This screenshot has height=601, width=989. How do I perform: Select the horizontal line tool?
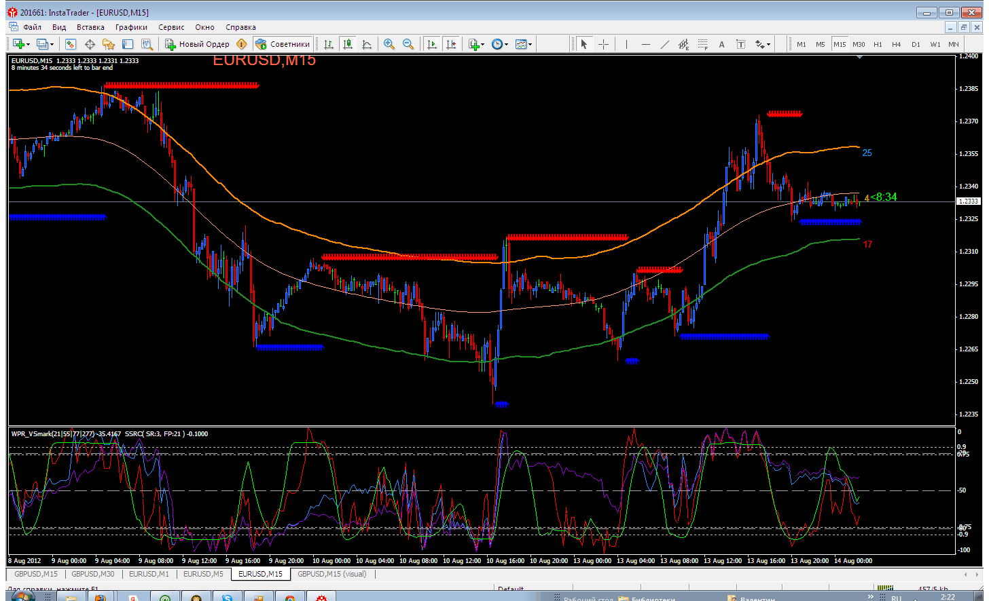coord(645,44)
